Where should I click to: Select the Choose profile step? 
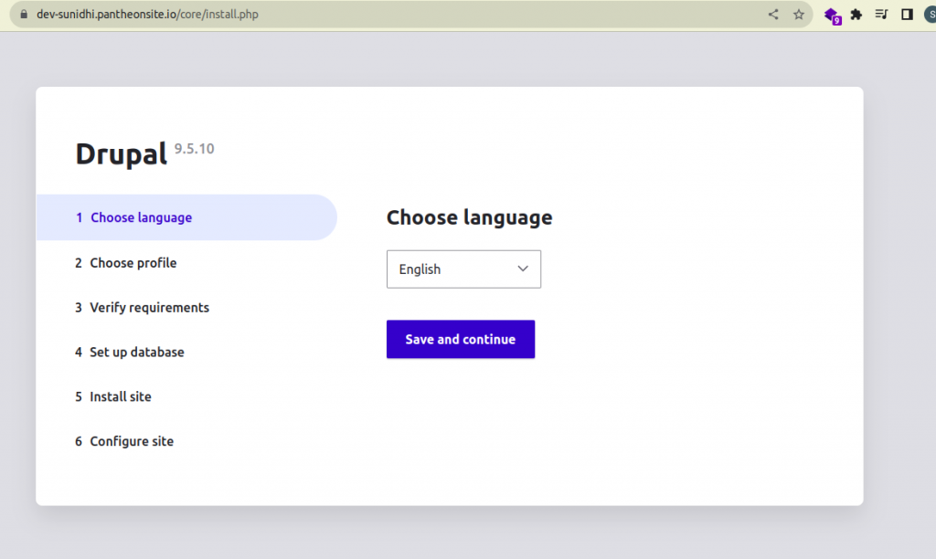(x=133, y=262)
